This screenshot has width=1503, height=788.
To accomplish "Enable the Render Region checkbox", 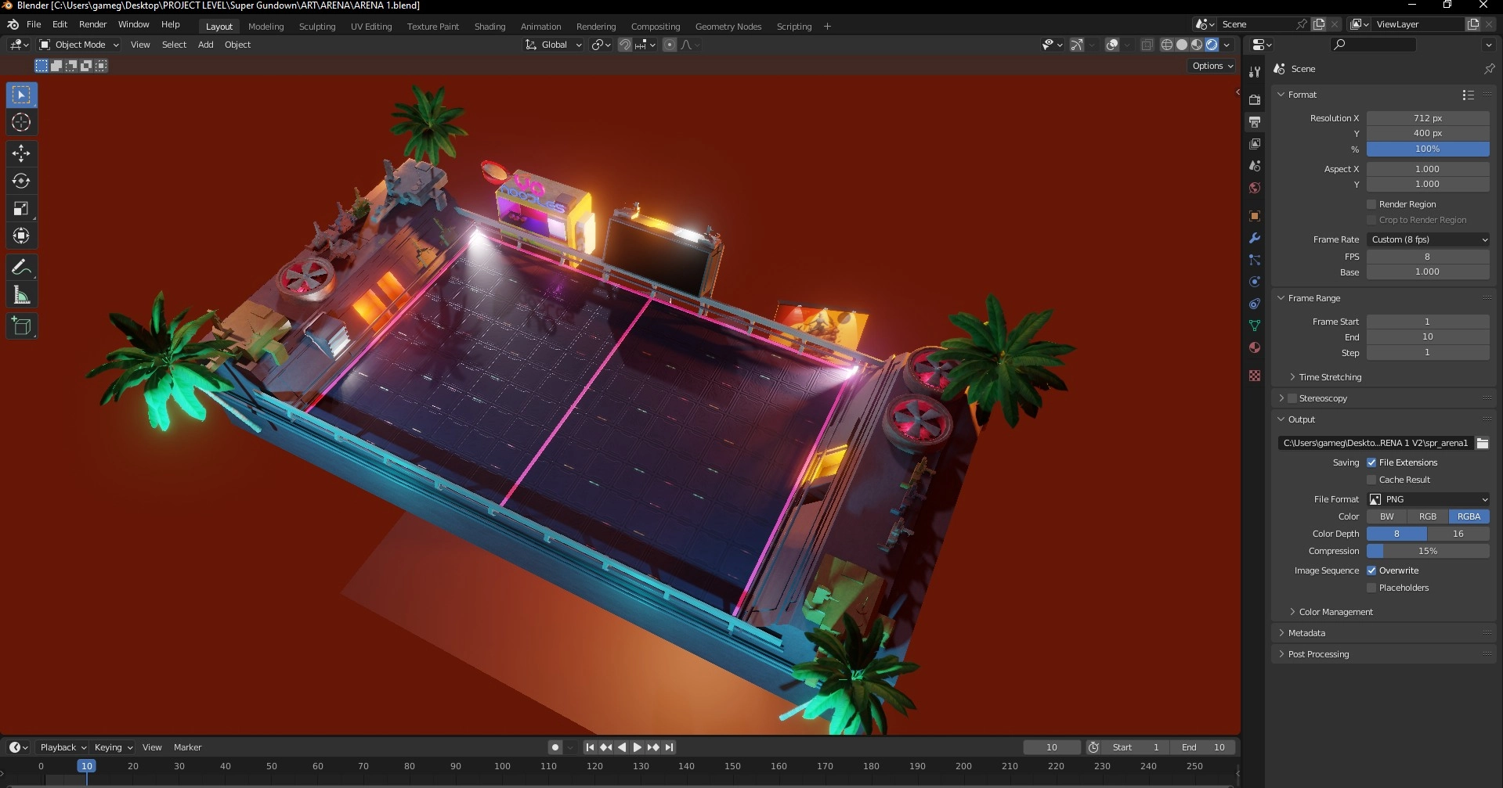I will [x=1371, y=204].
